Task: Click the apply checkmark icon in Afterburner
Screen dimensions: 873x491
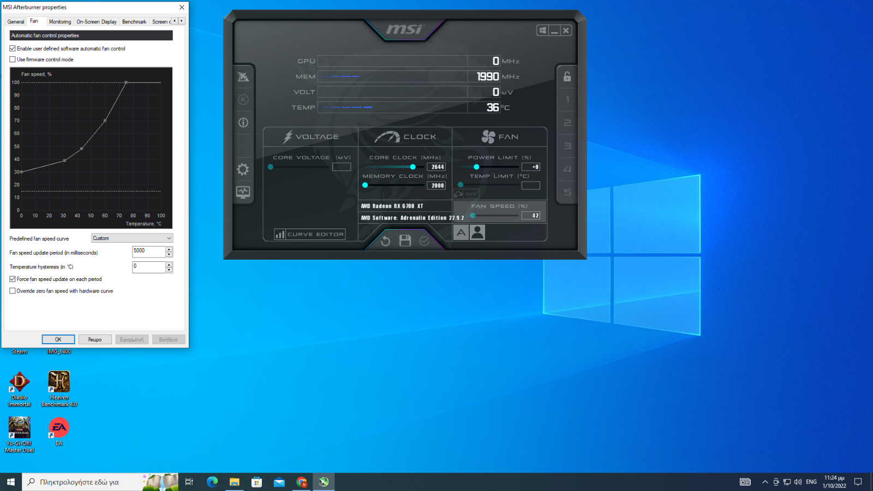Action: pos(424,241)
